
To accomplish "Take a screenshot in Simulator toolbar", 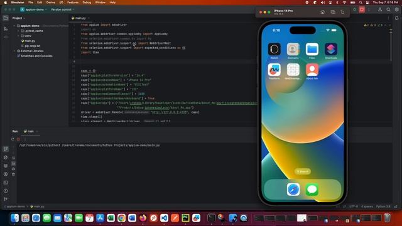I will [333, 12].
